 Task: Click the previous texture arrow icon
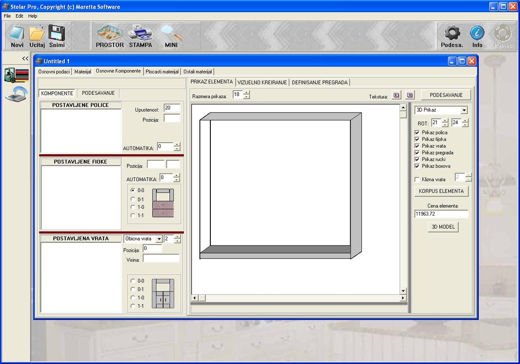396,95
